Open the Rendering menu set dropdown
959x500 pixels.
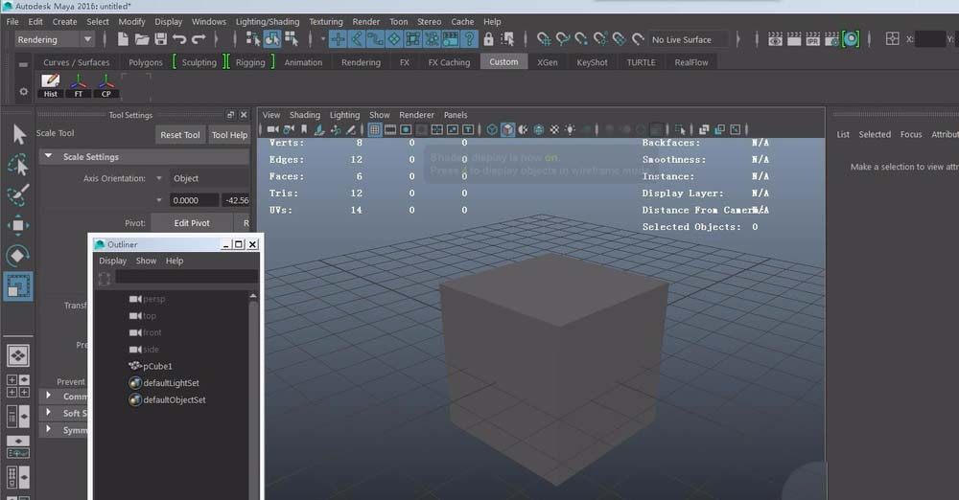pyautogui.click(x=55, y=39)
